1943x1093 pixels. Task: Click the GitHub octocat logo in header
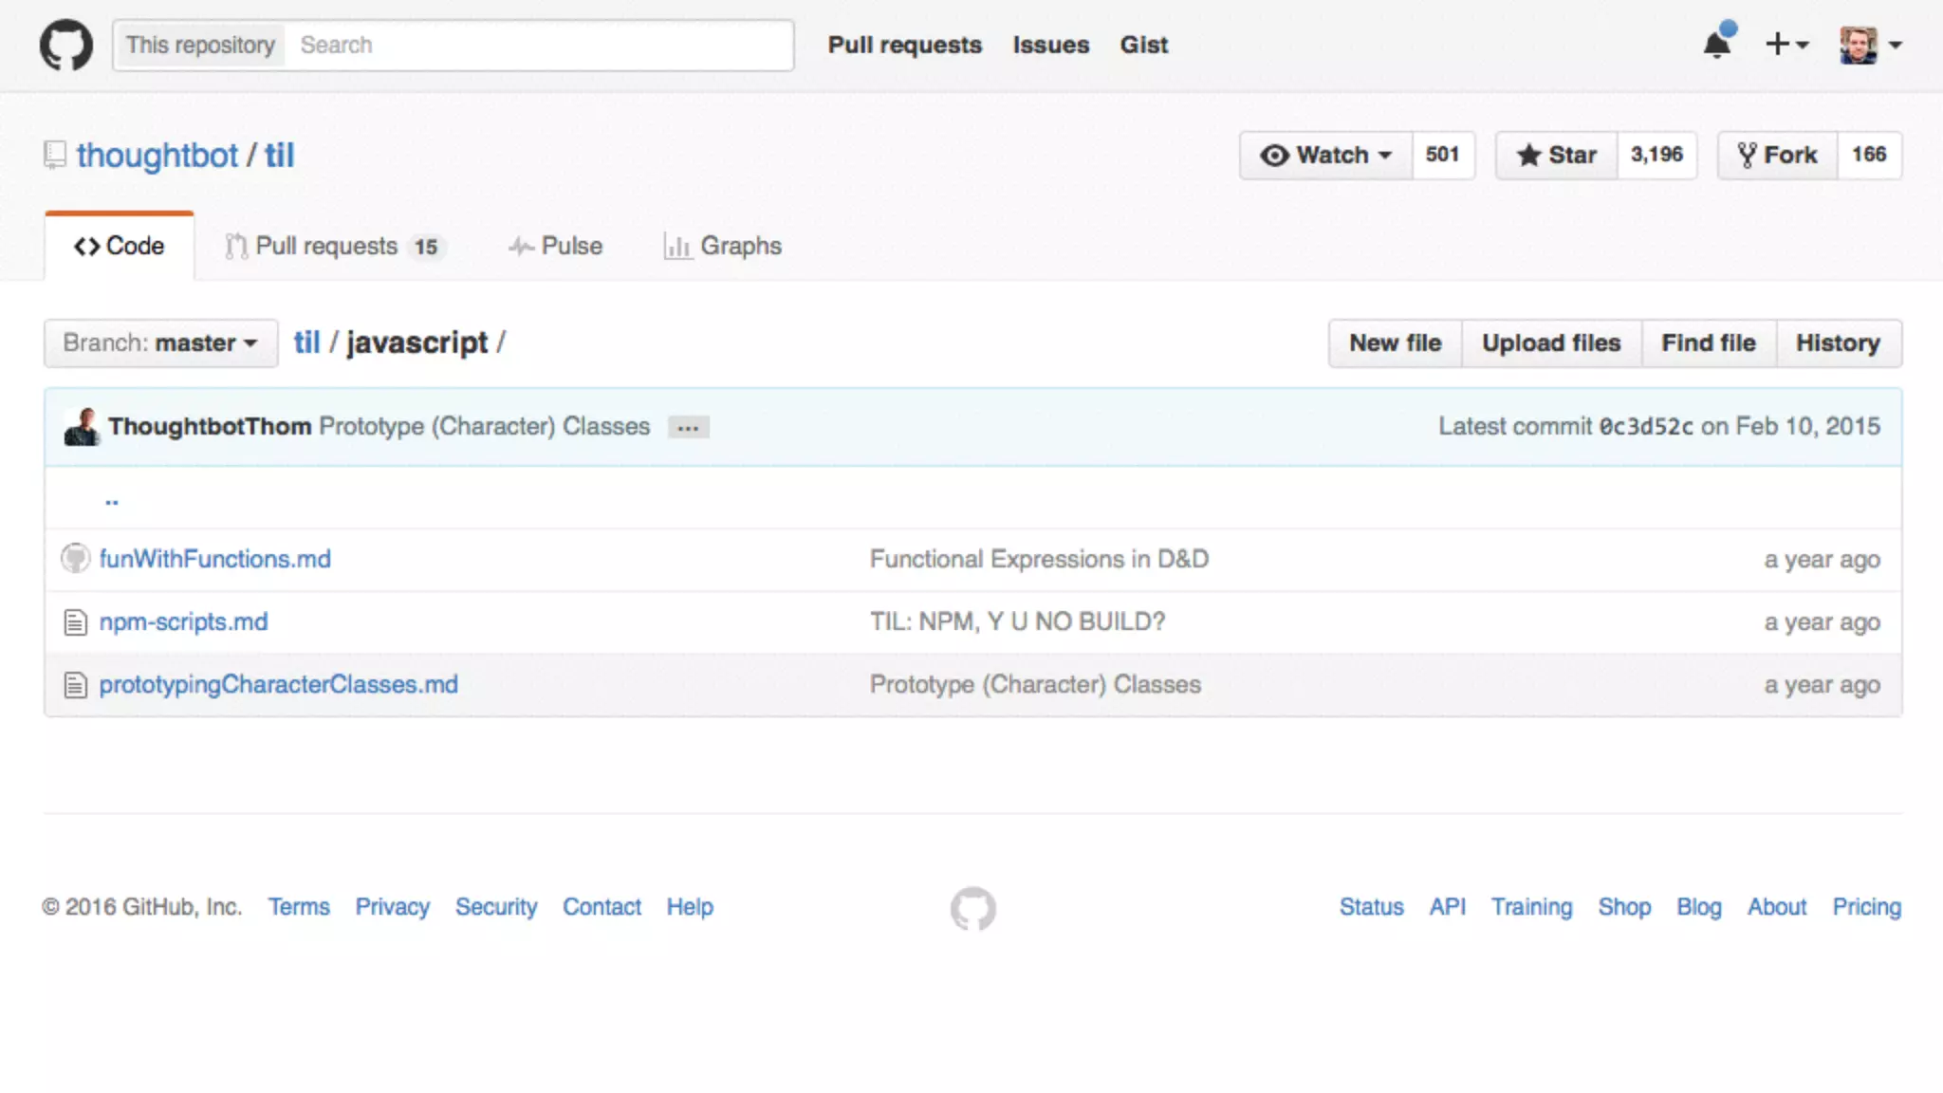(65, 45)
